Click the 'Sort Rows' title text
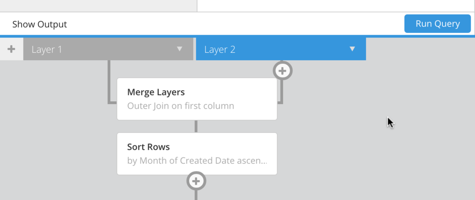Viewport: 475px width, 200px height. [x=148, y=147]
